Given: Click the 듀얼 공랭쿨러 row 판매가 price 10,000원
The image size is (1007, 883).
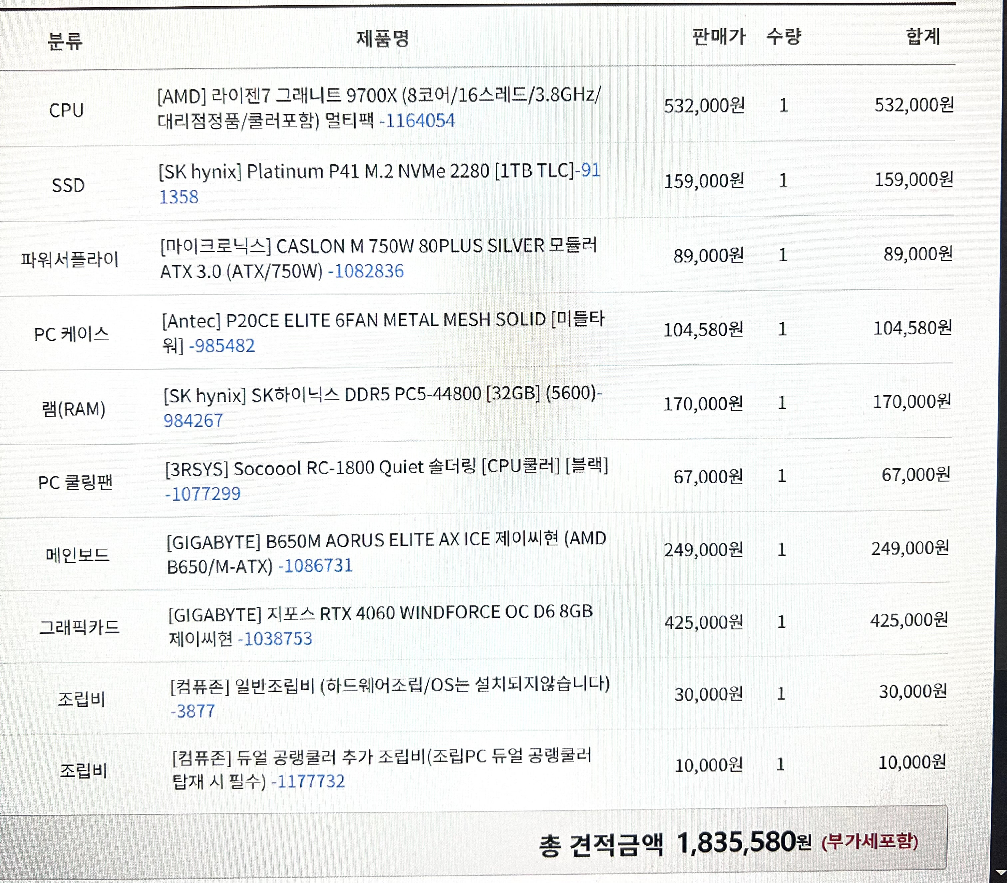Looking at the screenshot, I should 709,765.
